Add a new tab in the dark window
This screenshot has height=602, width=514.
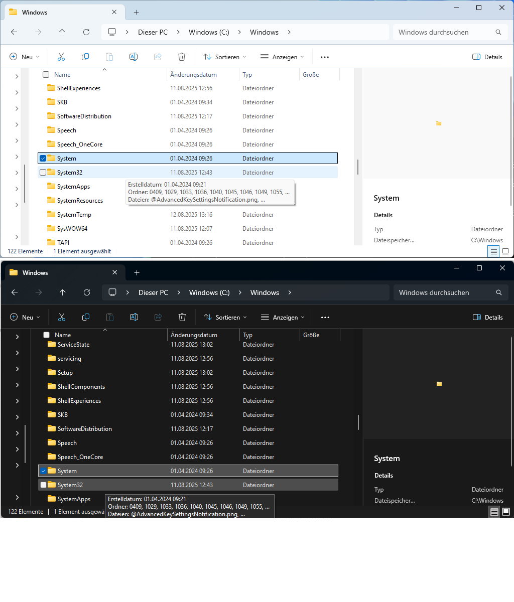pyautogui.click(x=137, y=272)
